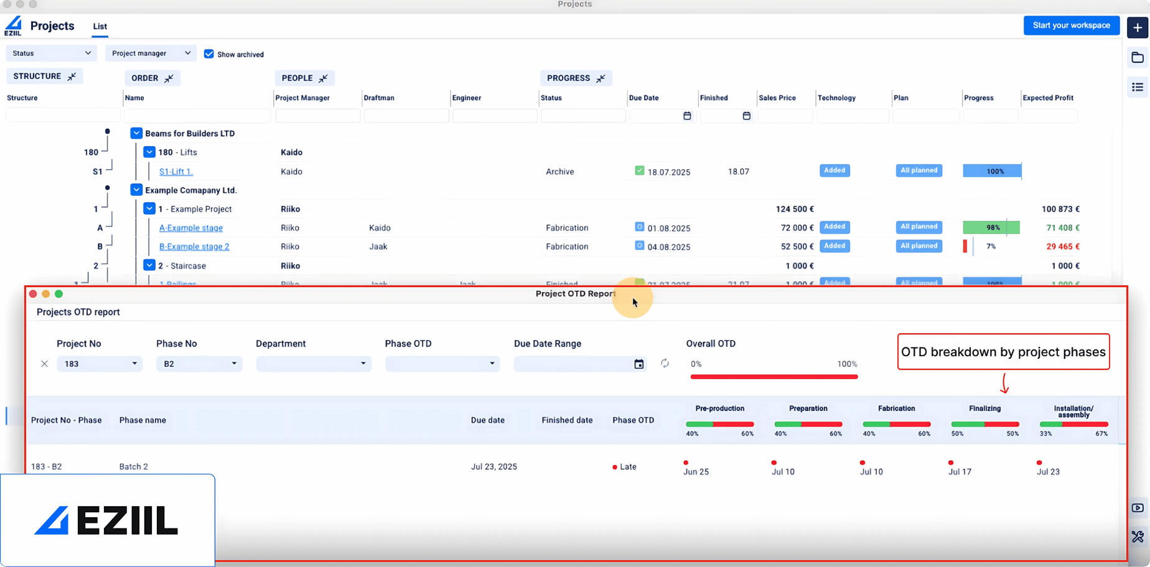The image size is (1150, 567).
Task: Click the 100% progress bar for S1-Lift 1
Action: [x=992, y=171]
